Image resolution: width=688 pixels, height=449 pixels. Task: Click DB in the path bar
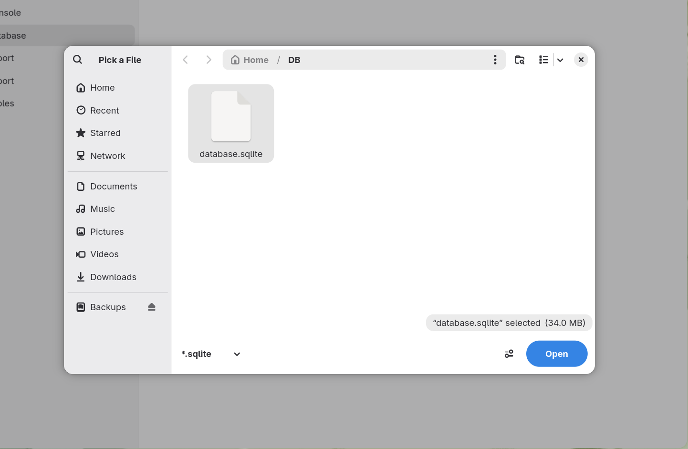(294, 60)
